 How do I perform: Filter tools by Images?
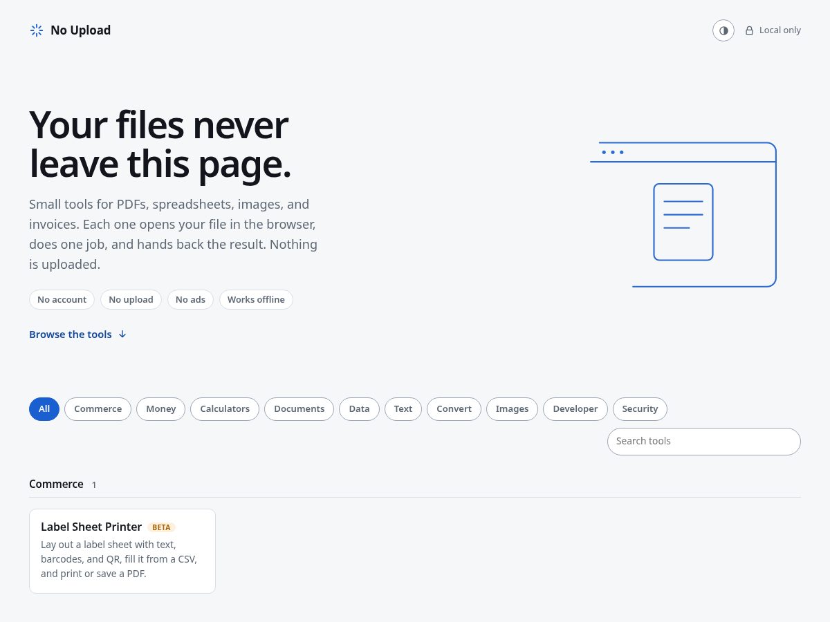pyautogui.click(x=512, y=409)
